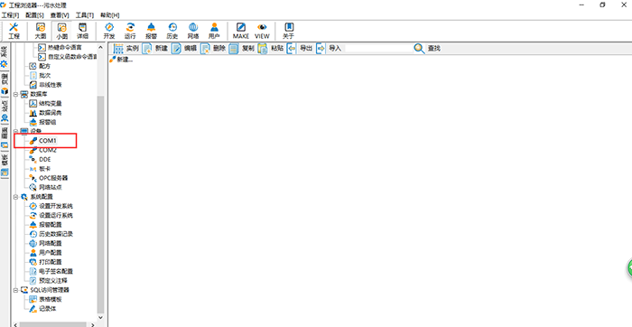Image resolution: width=632 pixels, height=327 pixels.
Task: Collapse the 设备 tree node
Action: [15, 132]
